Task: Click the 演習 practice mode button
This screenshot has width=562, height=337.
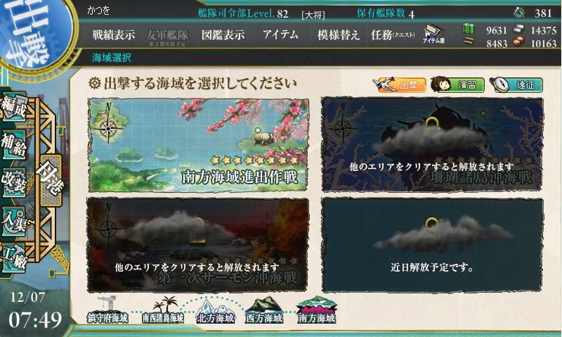Action: pyautogui.click(x=458, y=85)
